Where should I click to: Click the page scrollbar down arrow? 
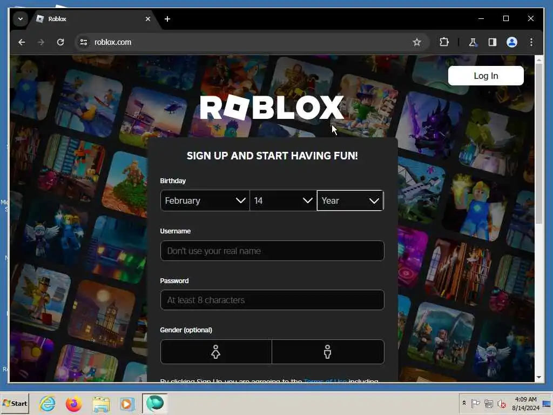pos(538,377)
